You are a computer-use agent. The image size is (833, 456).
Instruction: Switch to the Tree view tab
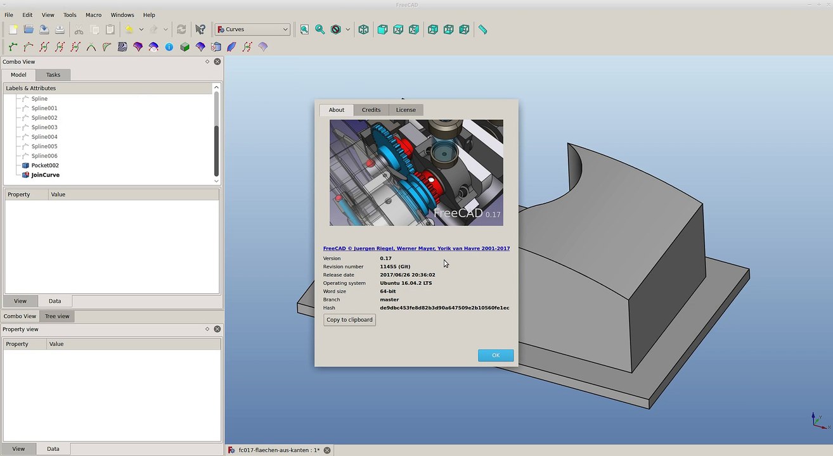[x=57, y=316]
